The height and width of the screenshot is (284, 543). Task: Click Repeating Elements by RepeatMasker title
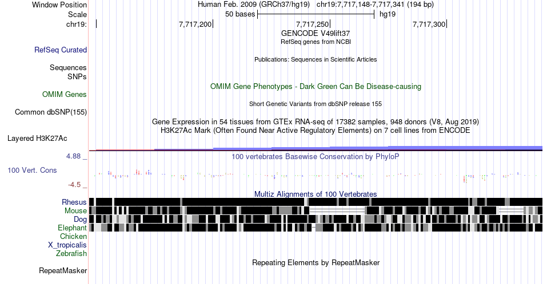(316, 262)
